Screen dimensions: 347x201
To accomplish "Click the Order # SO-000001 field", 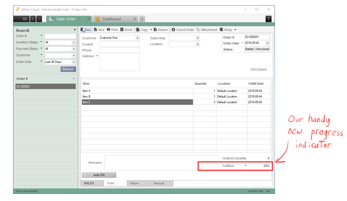I will click(x=257, y=37).
